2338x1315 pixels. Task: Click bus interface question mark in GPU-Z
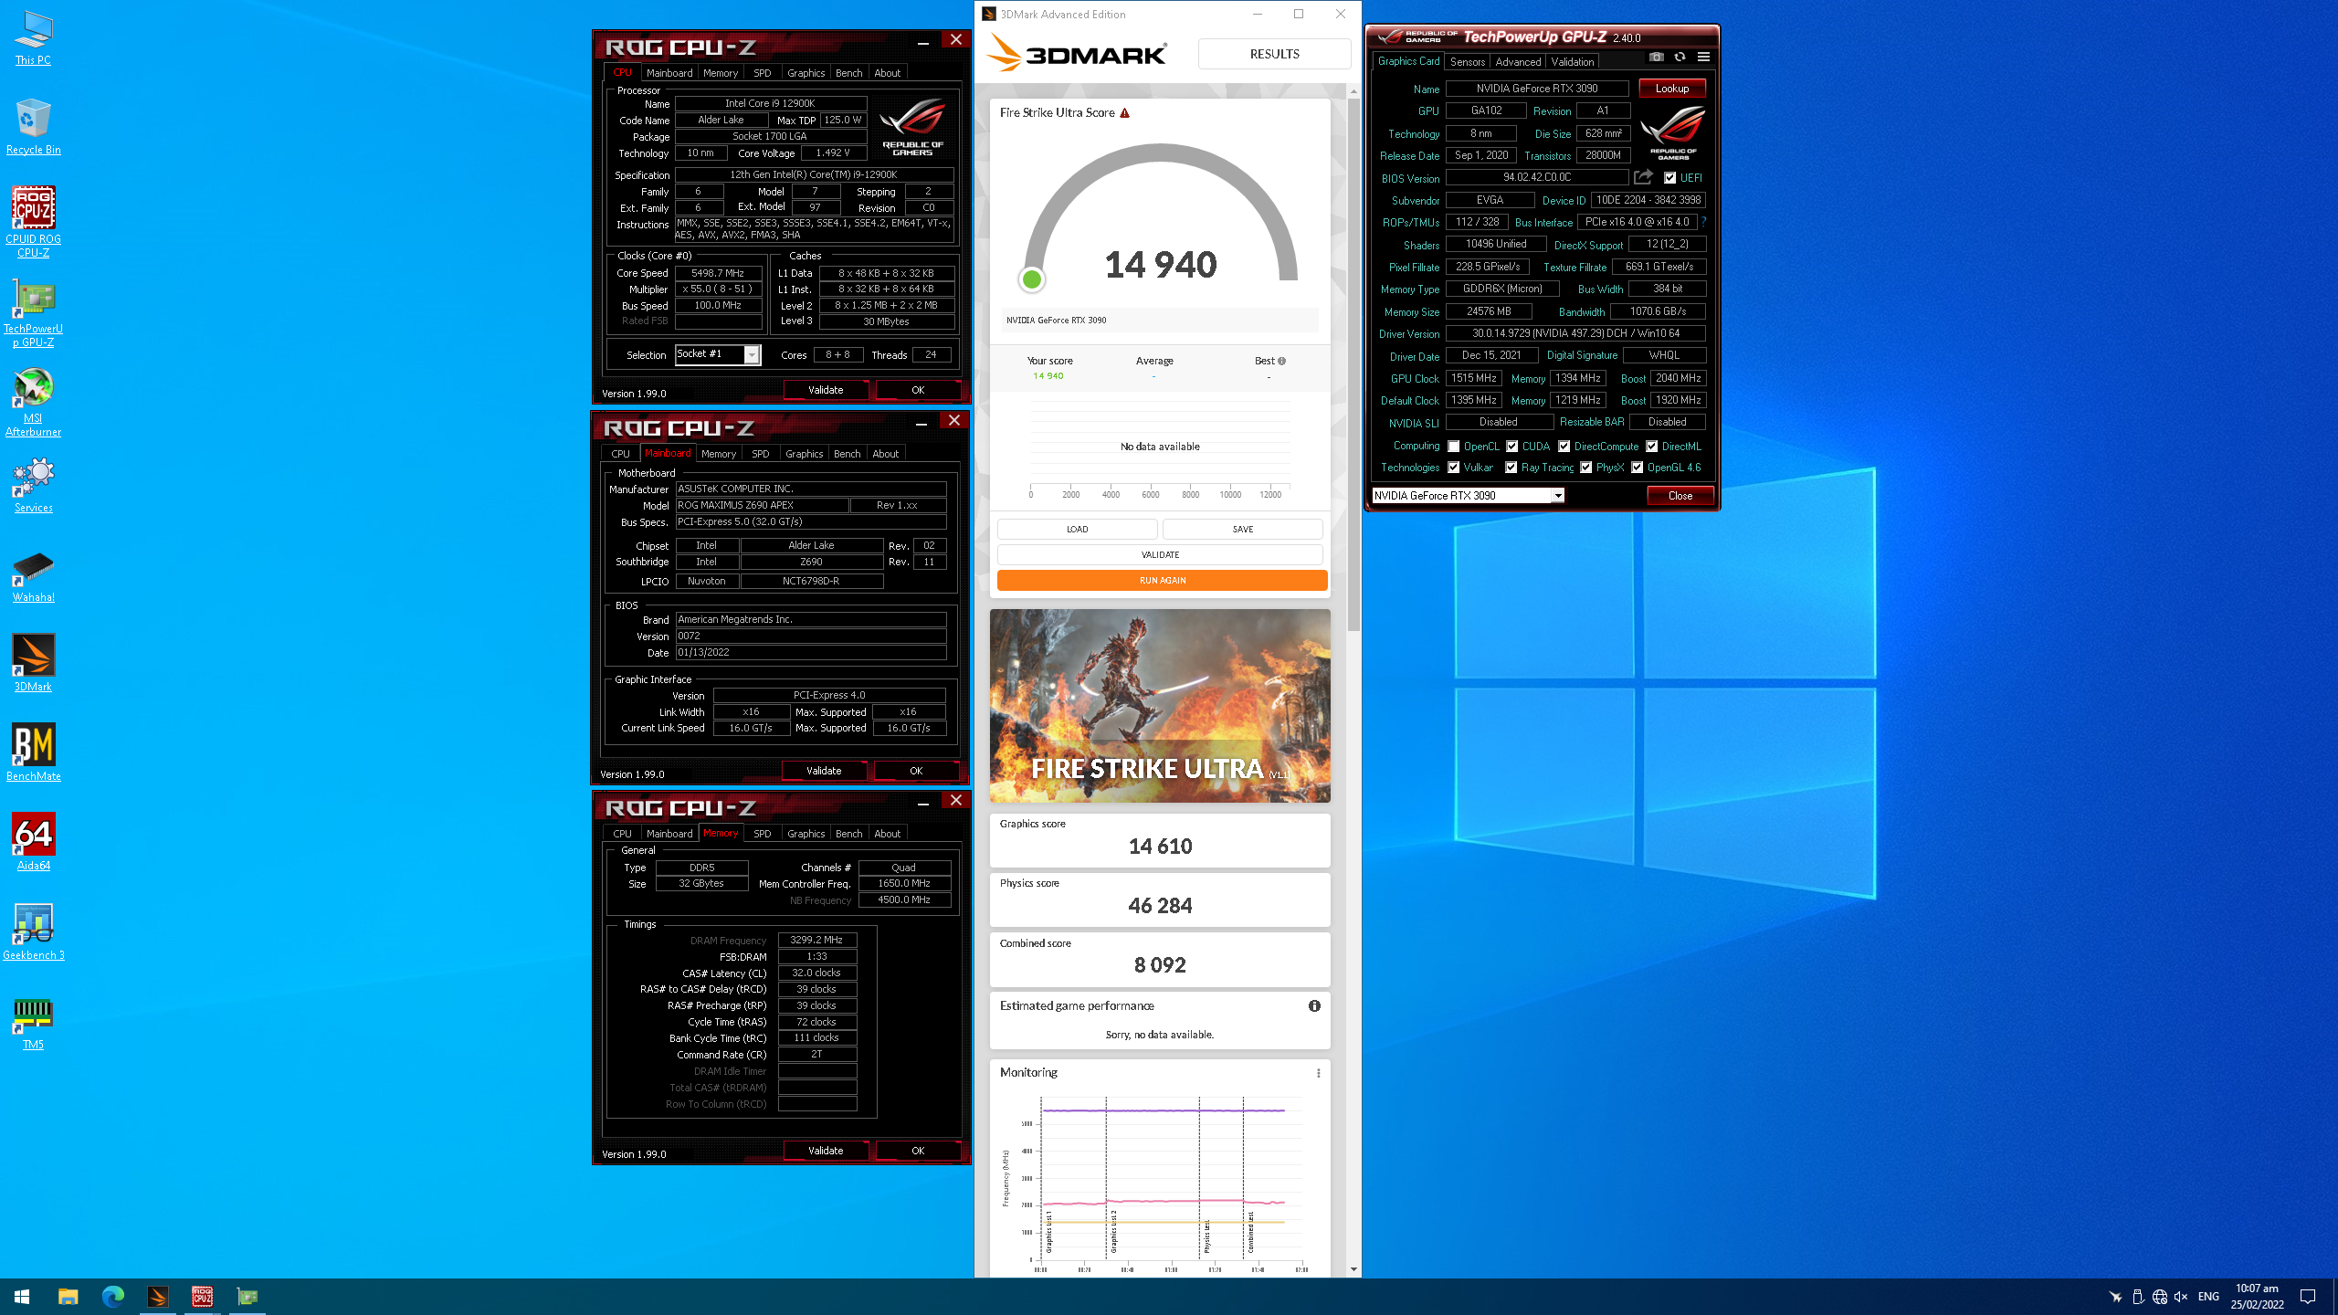coord(1703,222)
